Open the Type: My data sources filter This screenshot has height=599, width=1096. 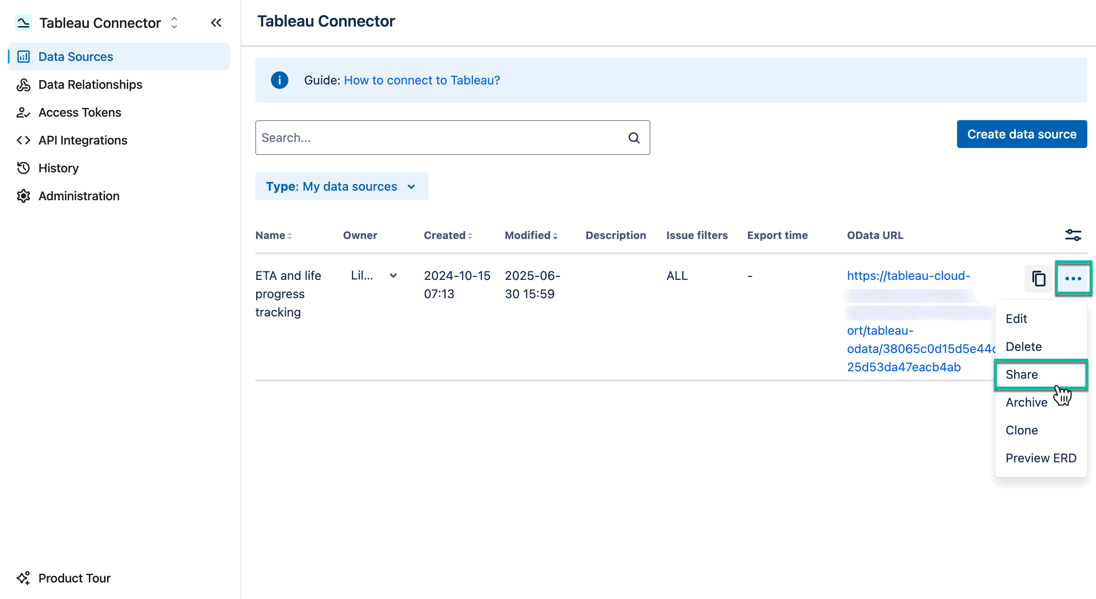click(x=342, y=186)
